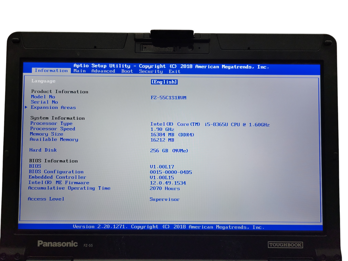This screenshot has width=348, height=261.
Task: Click the ME firmware value 12.0.49.1534
Action: (168, 183)
